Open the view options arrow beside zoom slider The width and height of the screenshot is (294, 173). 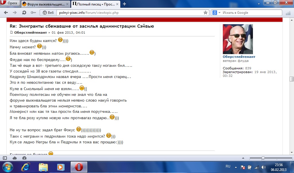243,158
